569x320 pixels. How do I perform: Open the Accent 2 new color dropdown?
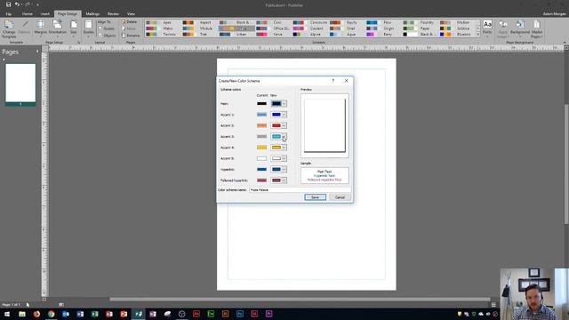click(x=284, y=125)
